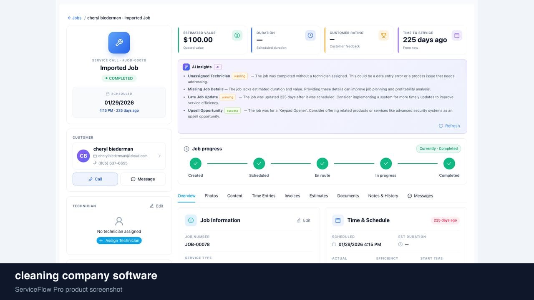
Task: Click the Upsell Opportunity success tag
Action: pyautogui.click(x=233, y=111)
